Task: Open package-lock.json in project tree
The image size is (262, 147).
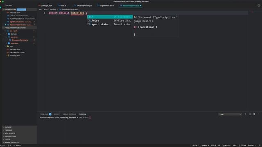Action: tap(17, 52)
